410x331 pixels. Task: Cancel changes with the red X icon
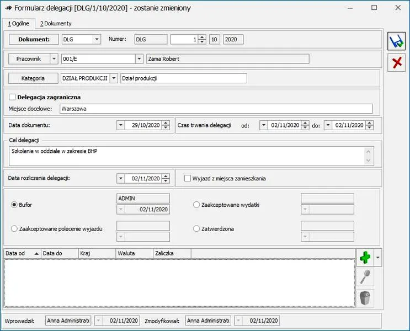(396, 63)
